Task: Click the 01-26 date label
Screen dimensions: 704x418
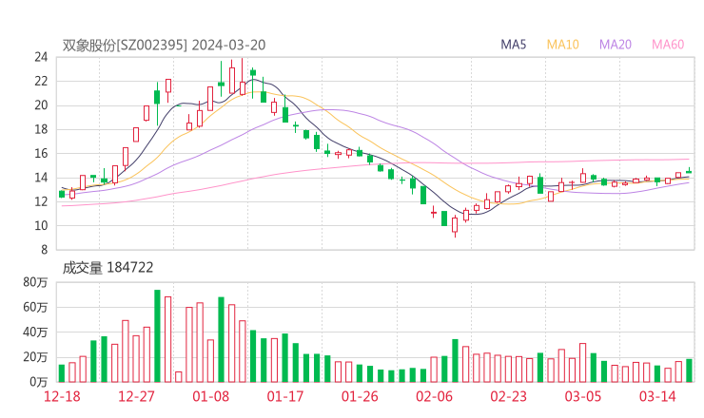Action: [x=360, y=396]
